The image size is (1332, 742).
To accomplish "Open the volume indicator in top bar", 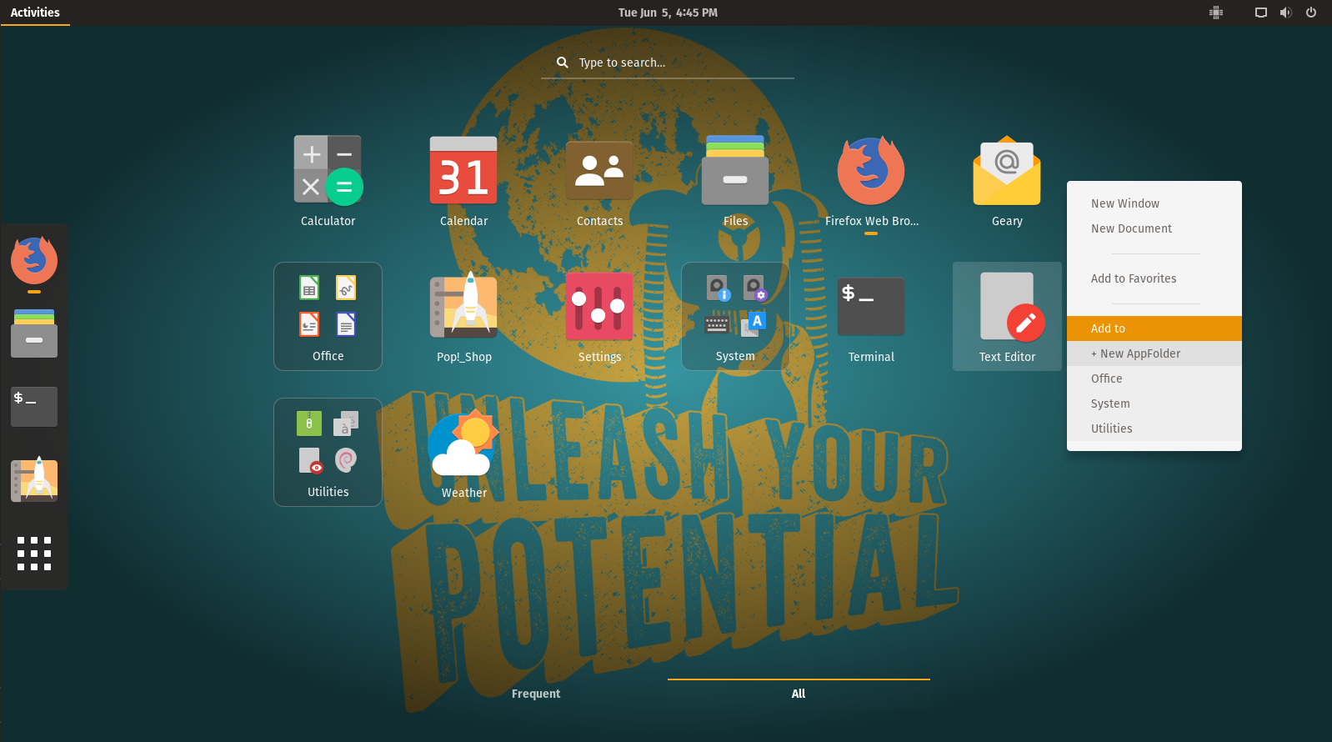I will point(1285,13).
